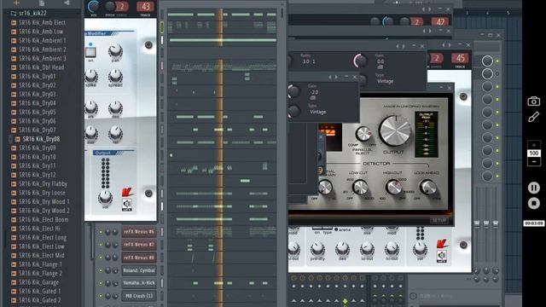Open the MB Crash (1) channel
Image resolution: width=546 pixels, height=307 pixels.
138,296
